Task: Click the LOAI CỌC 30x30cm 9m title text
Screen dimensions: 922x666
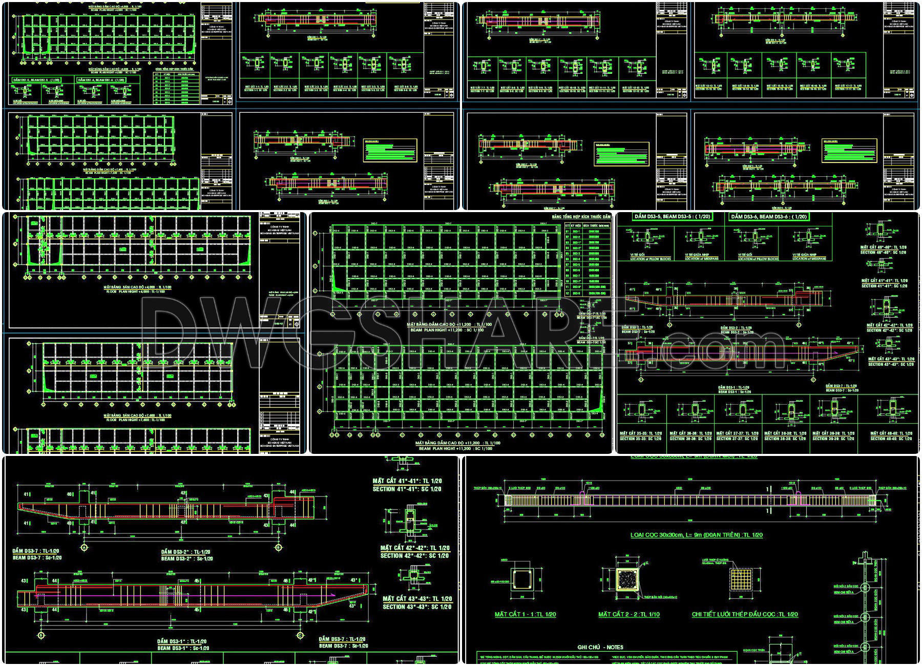Action: pos(697,535)
